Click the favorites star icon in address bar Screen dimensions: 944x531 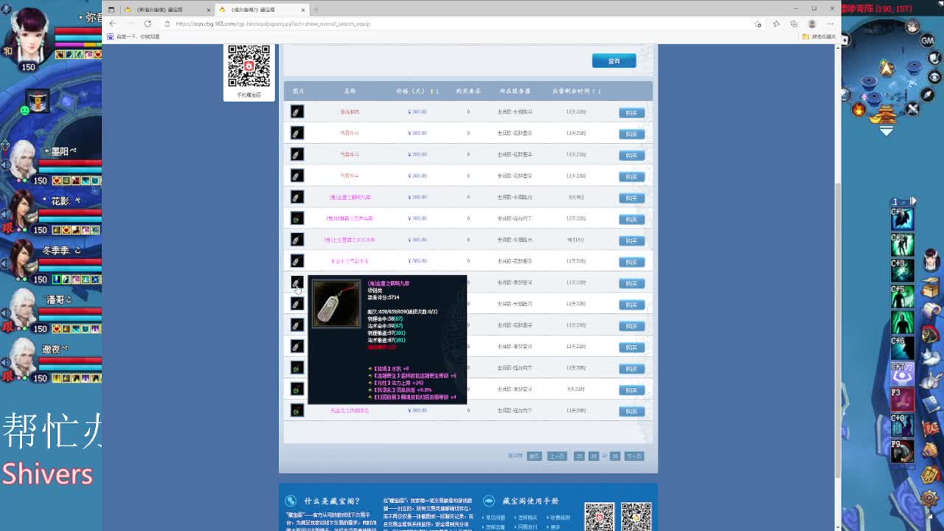[757, 24]
